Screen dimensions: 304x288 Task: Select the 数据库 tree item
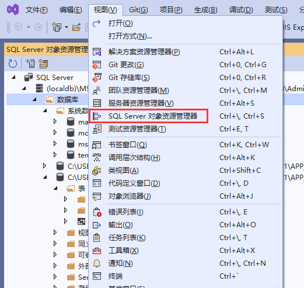pos(67,100)
